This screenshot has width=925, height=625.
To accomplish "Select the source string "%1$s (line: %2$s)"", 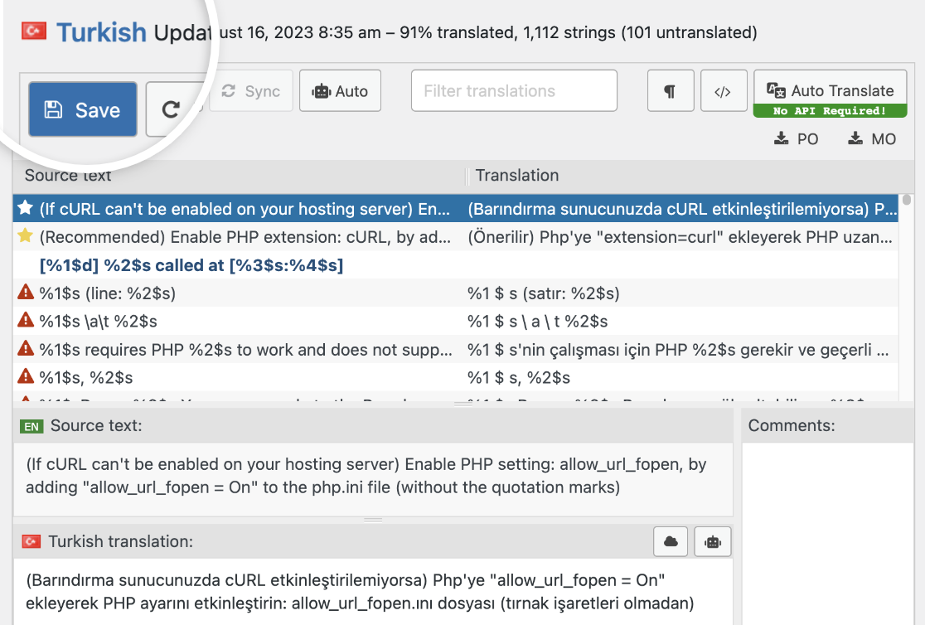I will pyautogui.click(x=108, y=293).
